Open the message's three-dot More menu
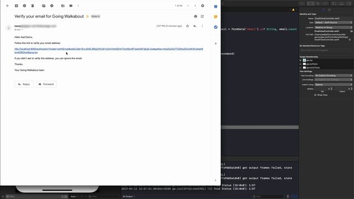Image resolution: width=354 pixels, height=199 pixels. pos(202,26)
